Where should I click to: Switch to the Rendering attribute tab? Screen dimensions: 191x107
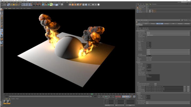180,24
